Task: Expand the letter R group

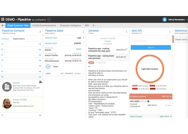Action: [21, 115]
